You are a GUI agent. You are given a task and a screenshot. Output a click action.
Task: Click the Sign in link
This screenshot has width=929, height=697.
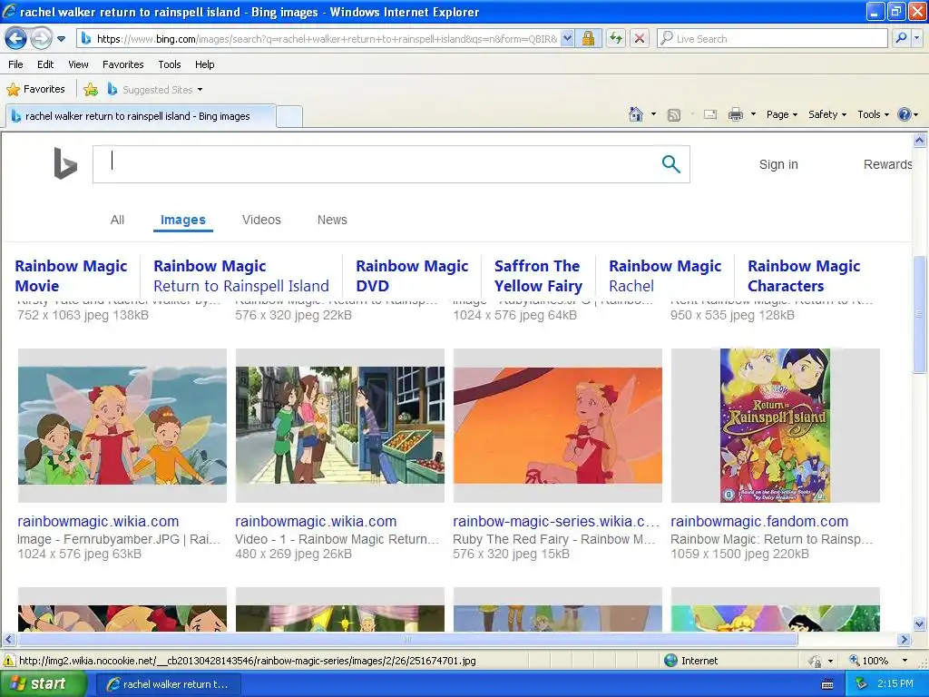(x=778, y=165)
